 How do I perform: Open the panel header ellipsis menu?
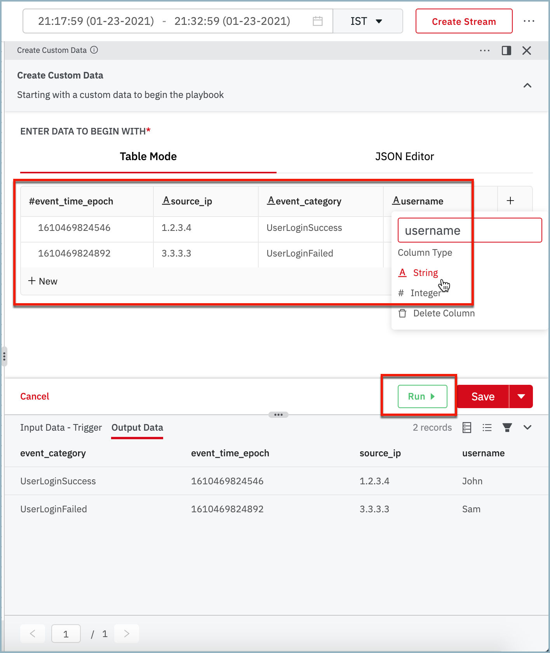pyautogui.click(x=484, y=51)
